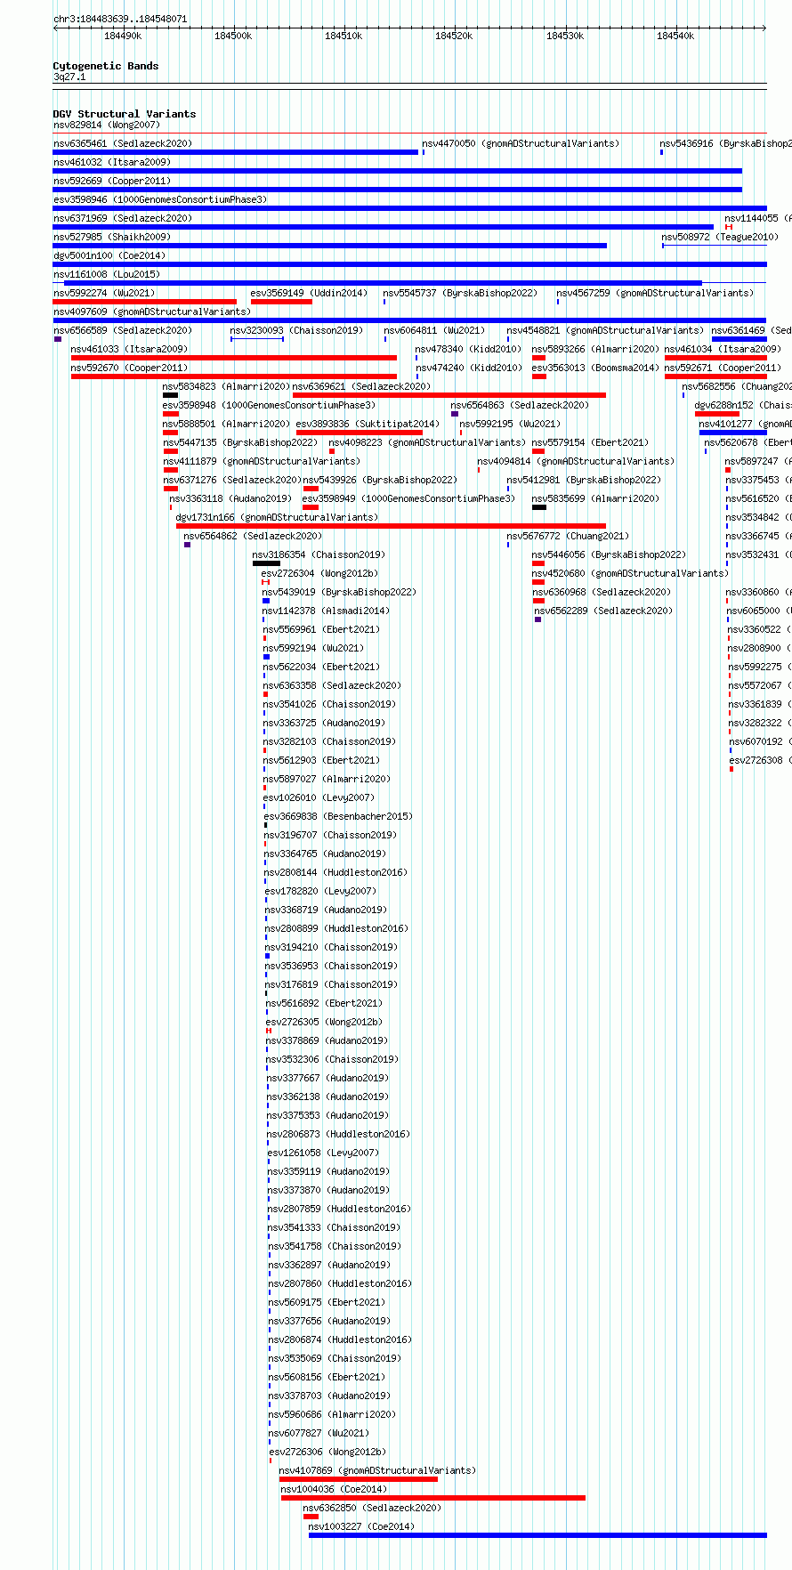This screenshot has width=792, height=1570.
Task: Open nsv6564863 (Sedlazeck2020) entry
Action: tap(520, 405)
